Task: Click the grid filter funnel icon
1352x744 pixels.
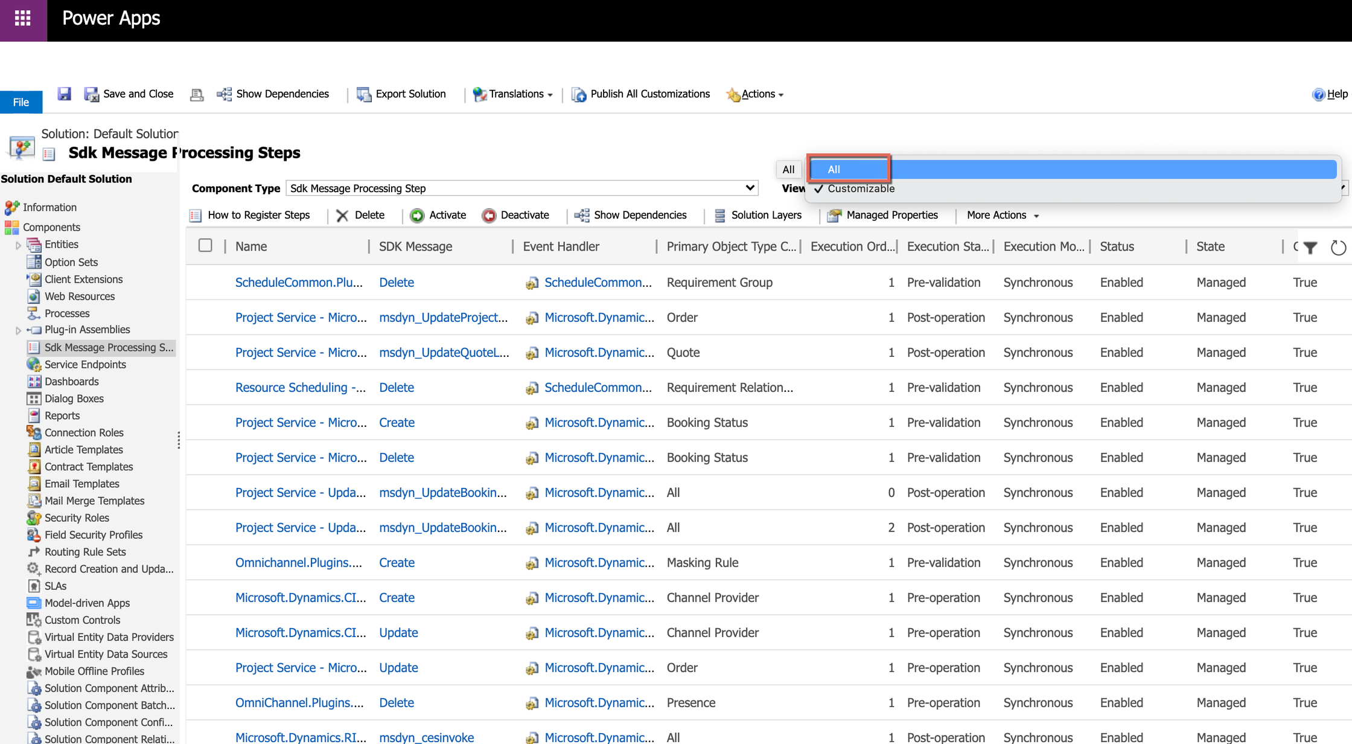Action: pos(1310,248)
